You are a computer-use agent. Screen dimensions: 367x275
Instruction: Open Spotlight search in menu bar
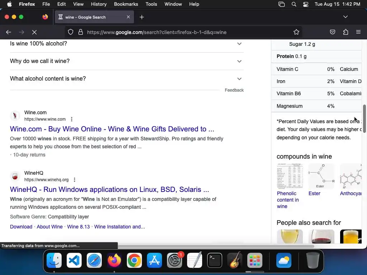294,4
